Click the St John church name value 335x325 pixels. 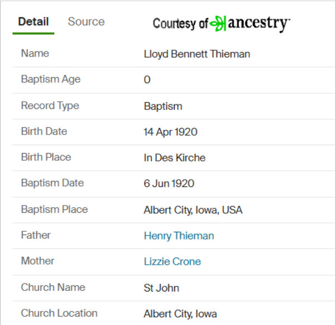161,288
